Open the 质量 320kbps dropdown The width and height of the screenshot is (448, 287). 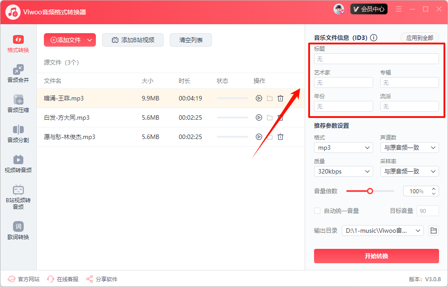(343, 171)
